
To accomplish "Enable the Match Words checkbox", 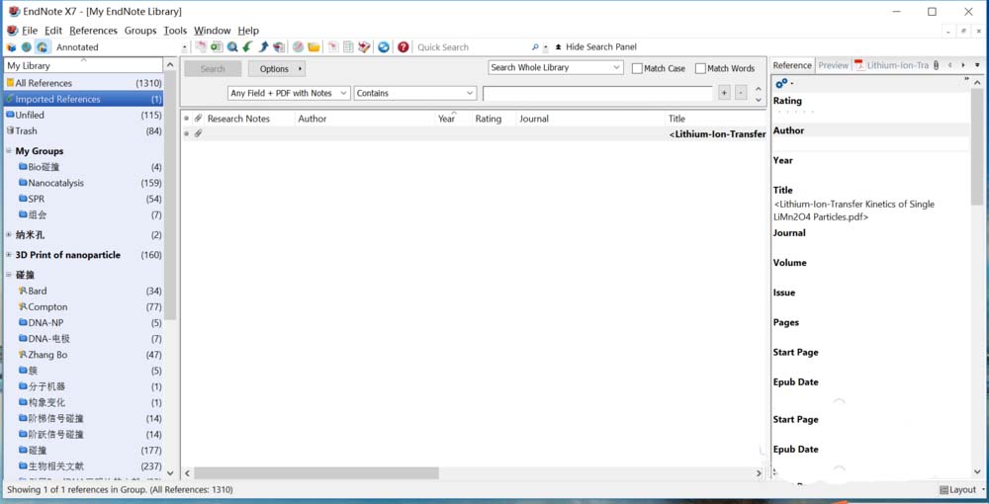I will coord(700,68).
